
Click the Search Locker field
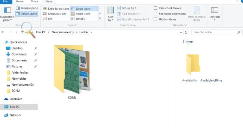(x=217, y=32)
